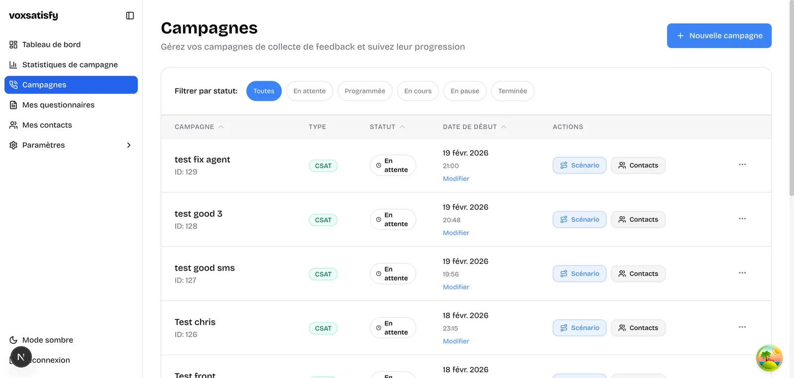Open Scénario for test good 3

pos(580,220)
